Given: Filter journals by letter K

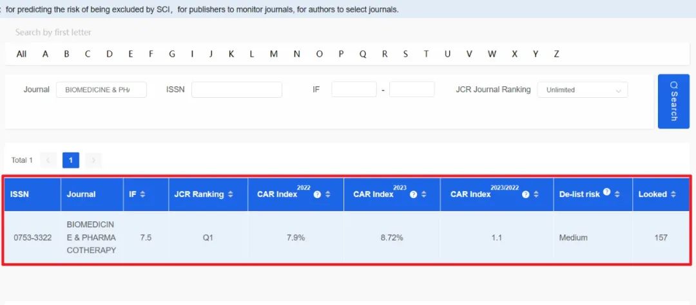Looking at the screenshot, I should coord(231,54).
